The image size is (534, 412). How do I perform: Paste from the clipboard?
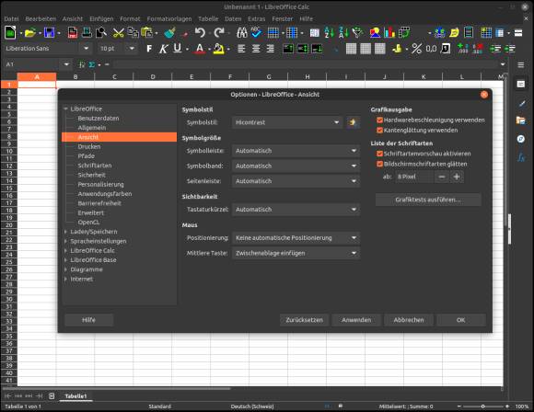(146, 33)
